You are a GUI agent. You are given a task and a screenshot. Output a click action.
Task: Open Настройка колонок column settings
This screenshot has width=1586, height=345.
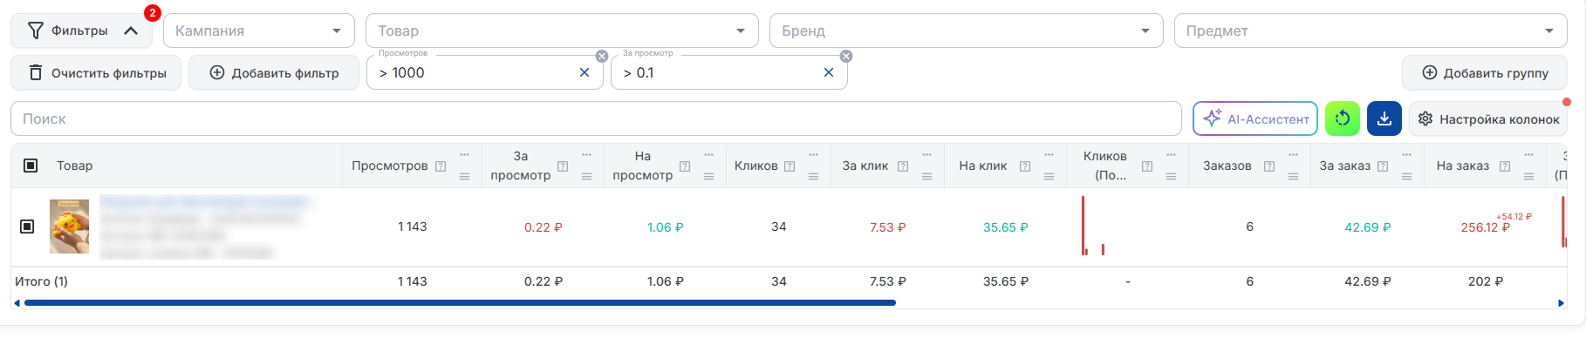click(1488, 118)
